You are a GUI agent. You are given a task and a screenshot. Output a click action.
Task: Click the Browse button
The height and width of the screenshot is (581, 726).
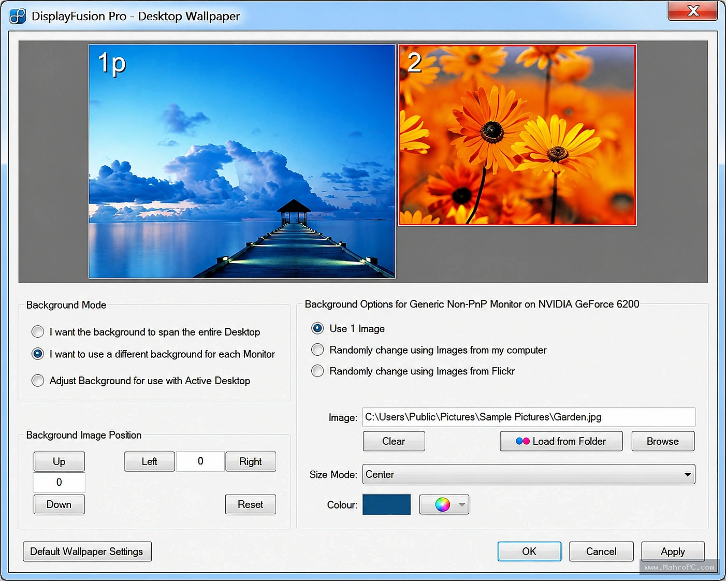(x=663, y=441)
